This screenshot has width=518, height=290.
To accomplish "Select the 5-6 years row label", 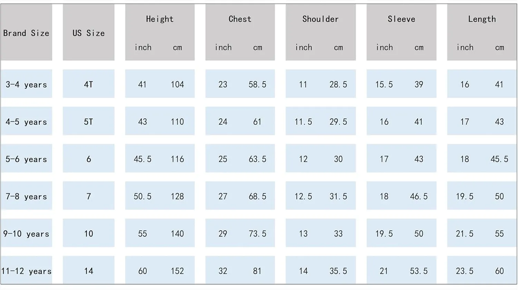I will (x=26, y=158).
